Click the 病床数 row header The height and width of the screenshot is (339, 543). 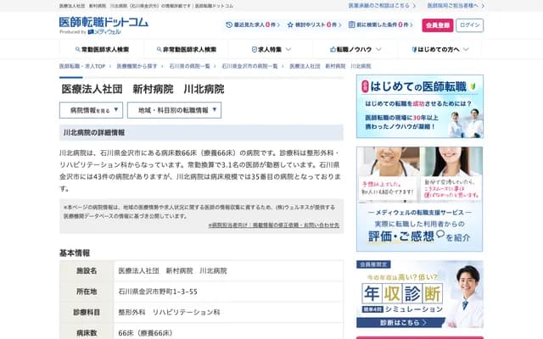click(x=87, y=332)
